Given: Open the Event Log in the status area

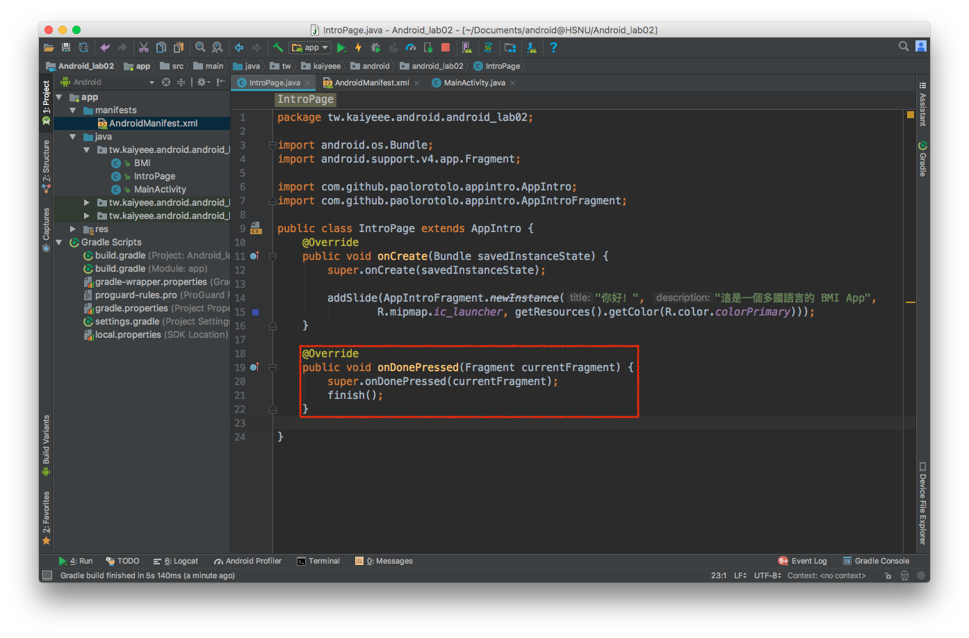Looking at the screenshot, I should tap(803, 561).
